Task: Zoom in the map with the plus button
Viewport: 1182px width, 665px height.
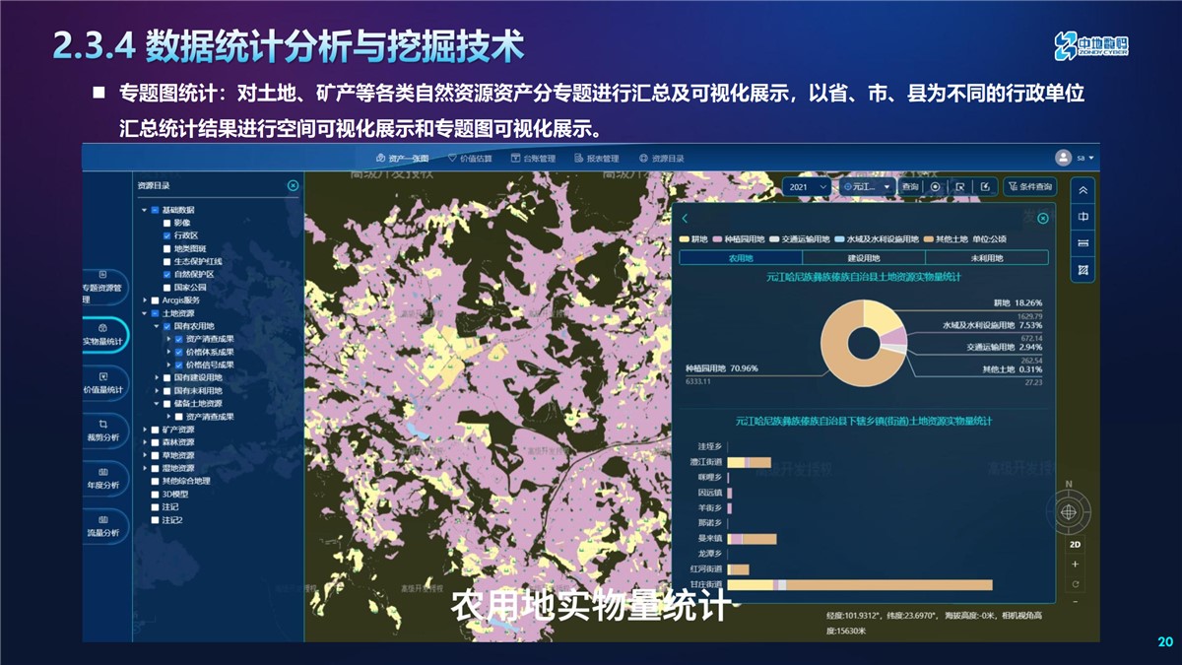Action: coord(1075,565)
